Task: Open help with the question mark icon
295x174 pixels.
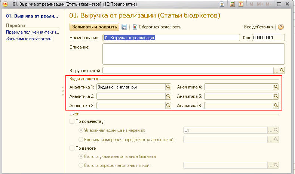Action: coord(280,27)
